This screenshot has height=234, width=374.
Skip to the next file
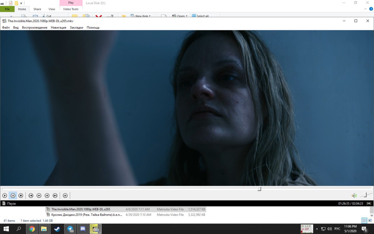click(x=55, y=195)
